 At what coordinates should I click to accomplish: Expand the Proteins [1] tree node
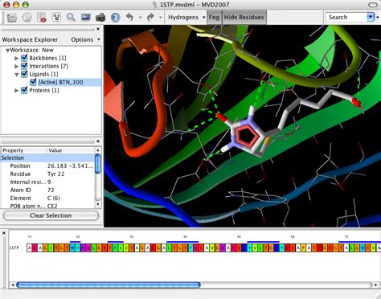[x=16, y=91]
